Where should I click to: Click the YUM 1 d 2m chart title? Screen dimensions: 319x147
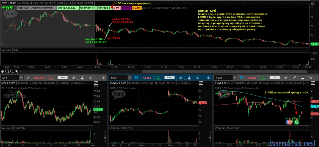(x=9, y=3)
